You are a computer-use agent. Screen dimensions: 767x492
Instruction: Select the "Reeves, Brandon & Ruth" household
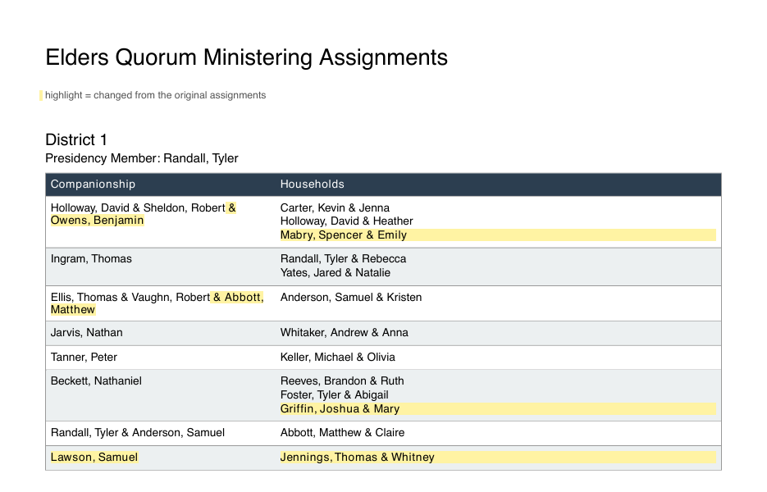pos(342,381)
